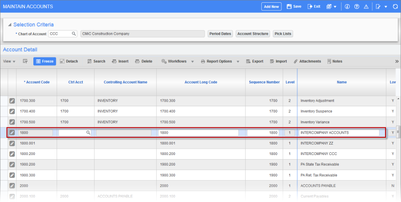Click the refresh icon in the header

click(395, 7)
